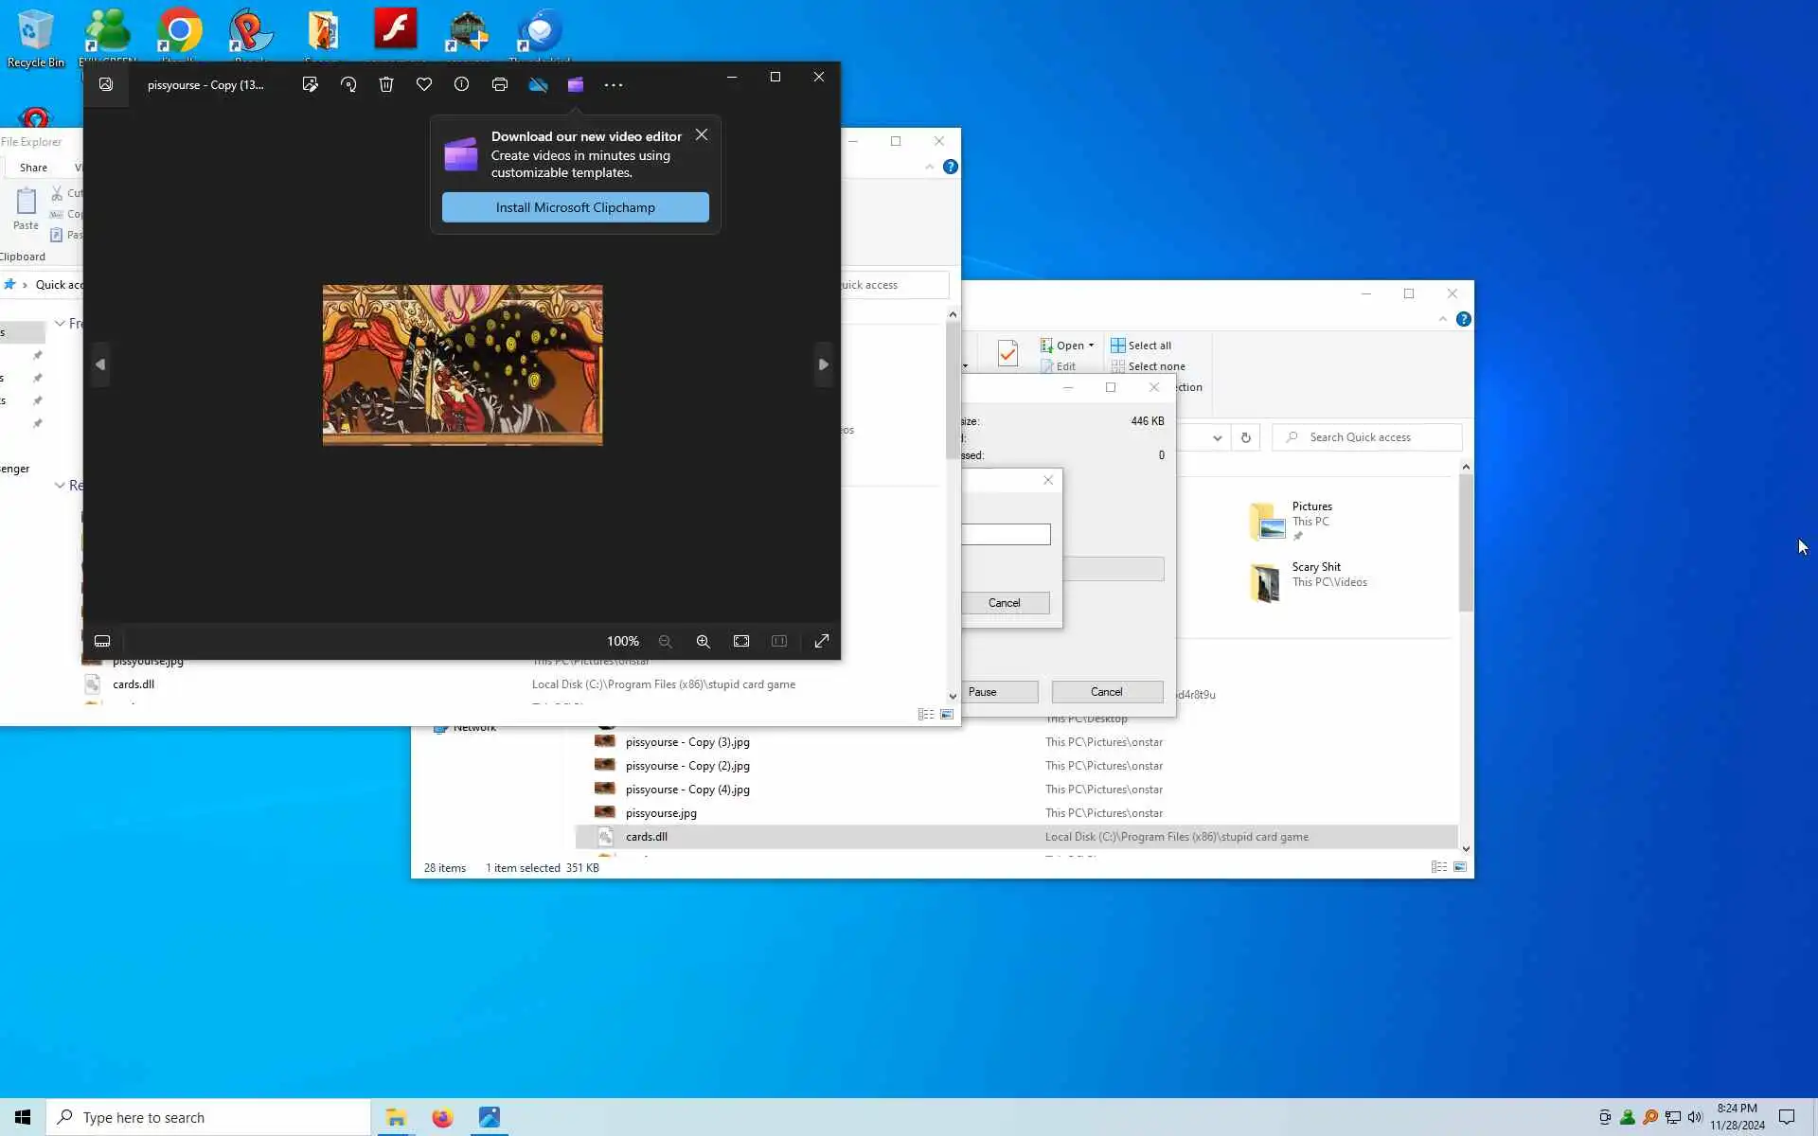Enter fullscreen with the expand arrows icon
Screen dimensions: 1818x1136
tap(822, 641)
